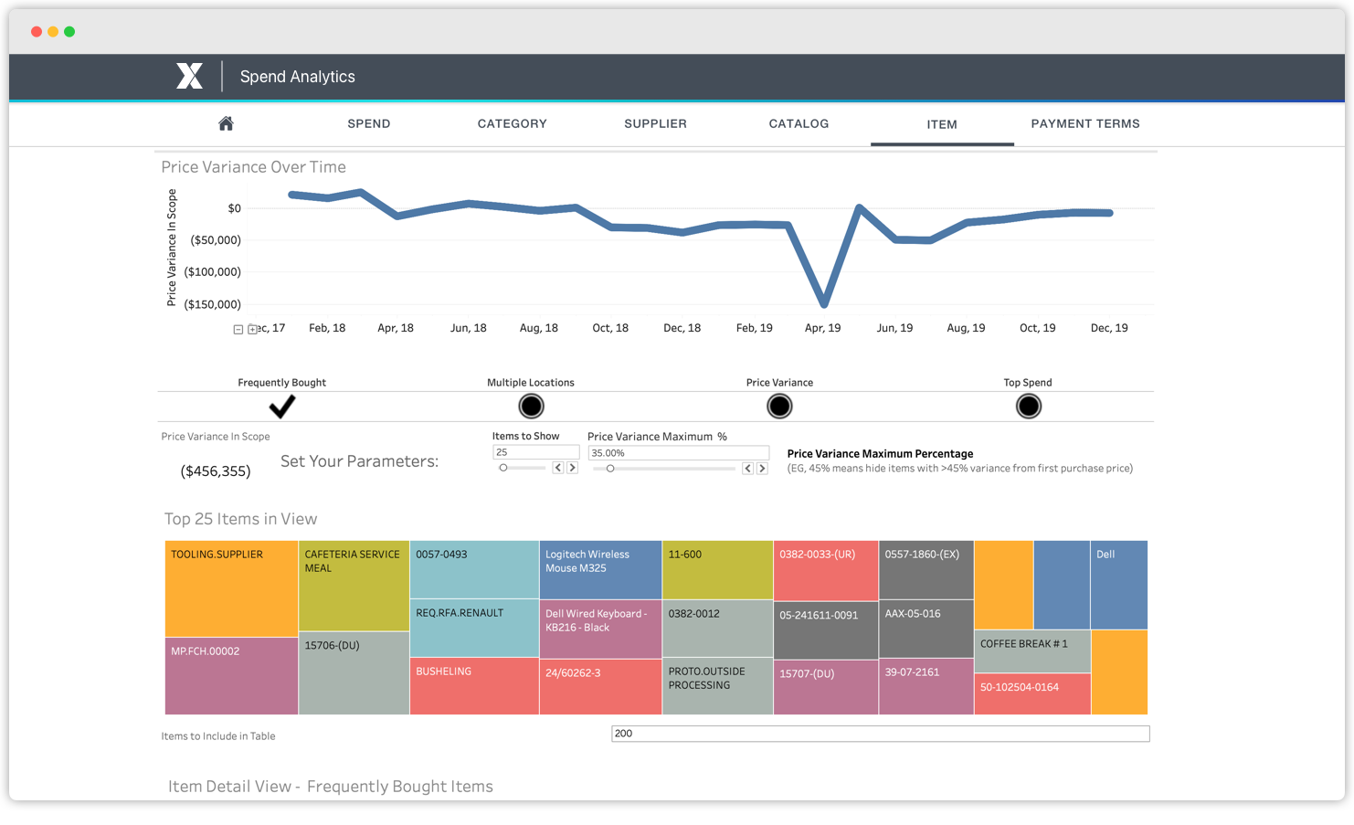Open the PAYMENT TERMS tab
Image resolution: width=1354 pixels, height=825 pixels.
(1085, 123)
